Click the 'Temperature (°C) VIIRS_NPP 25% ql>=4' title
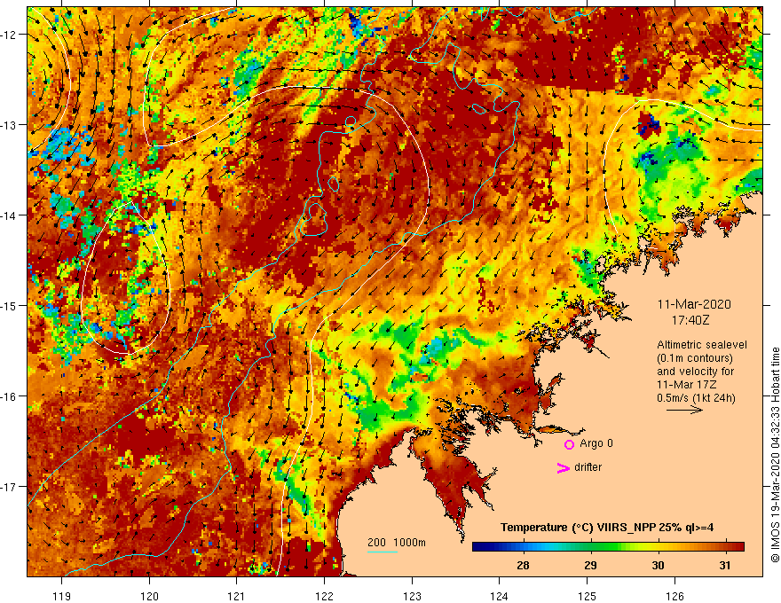Viewport: 781px width, 603px height. click(x=607, y=528)
